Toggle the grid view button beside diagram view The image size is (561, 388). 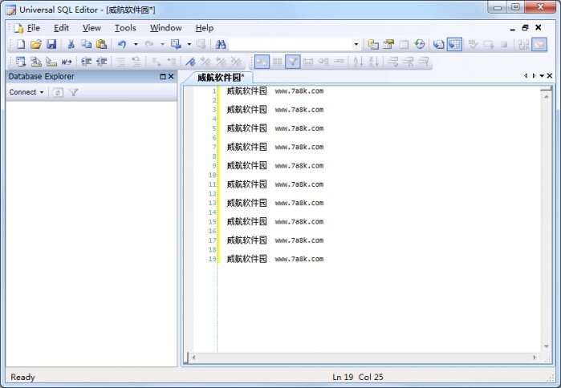coord(277,63)
